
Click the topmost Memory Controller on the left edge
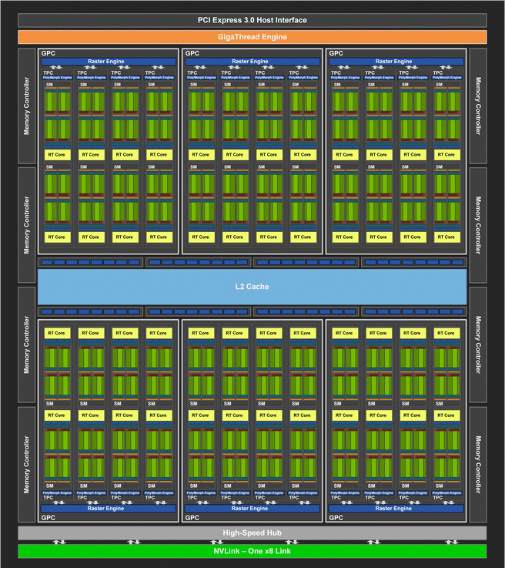(x=27, y=106)
